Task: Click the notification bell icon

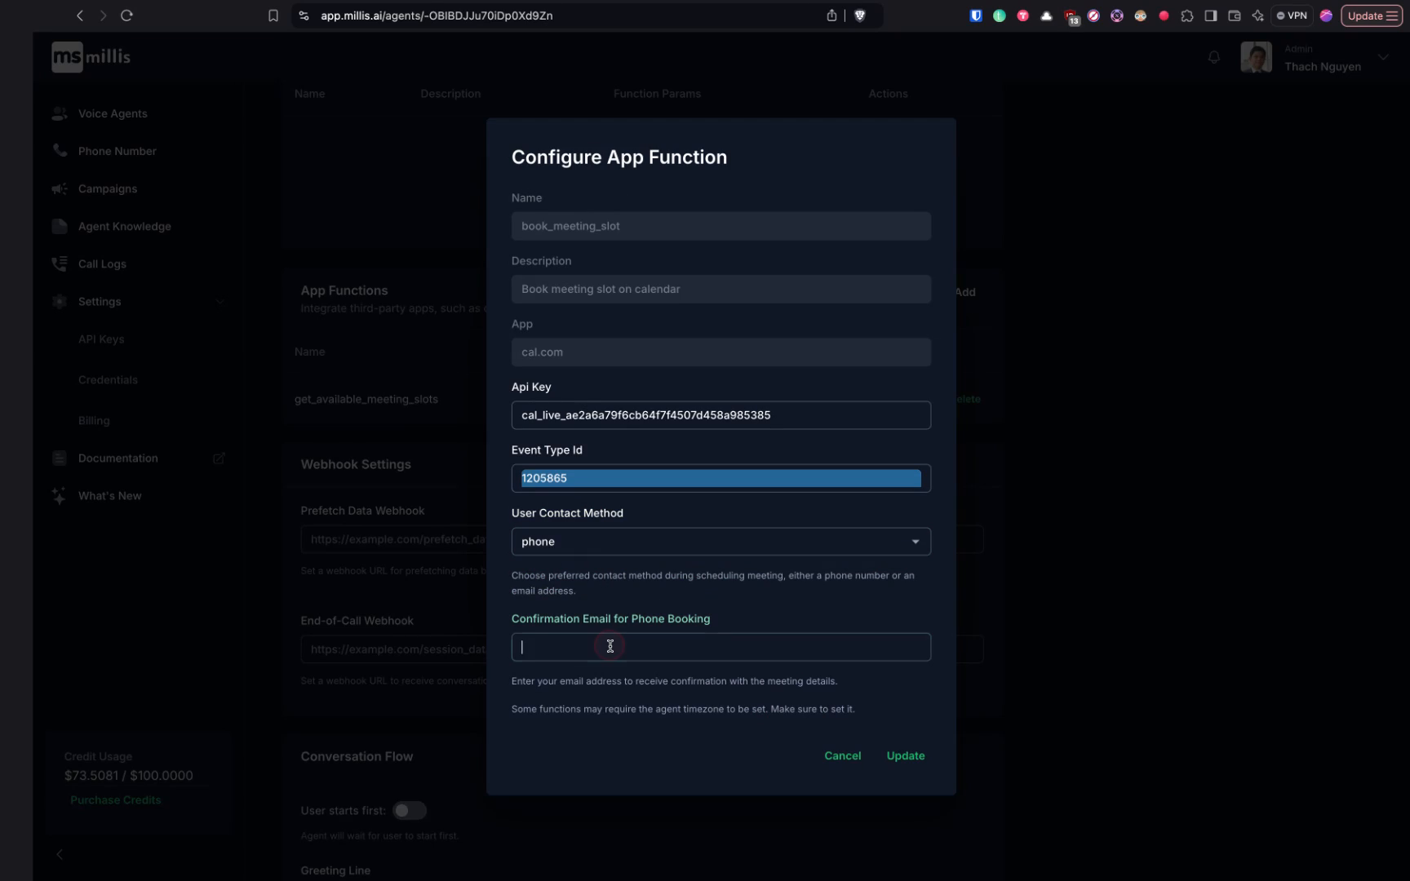Action: (x=1213, y=57)
